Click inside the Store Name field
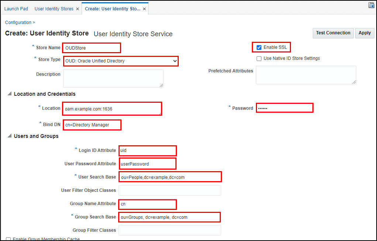 (91, 48)
